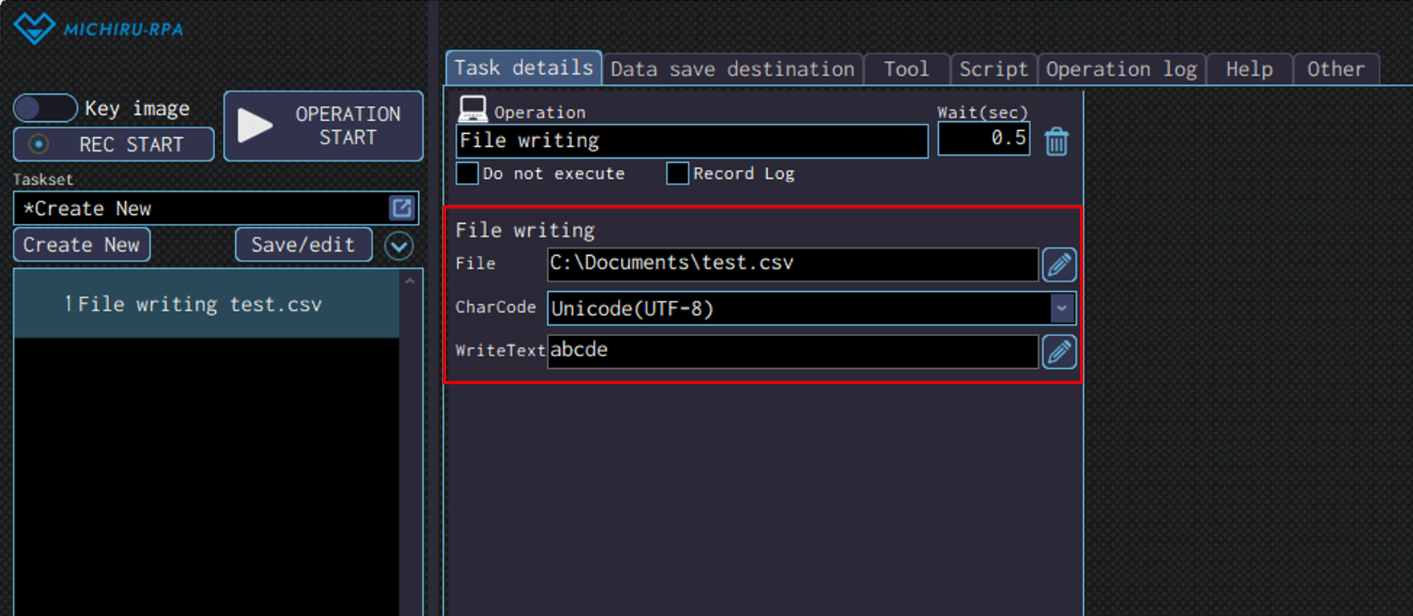The height and width of the screenshot is (616, 1413).
Task: Check the Record Log checkbox
Action: point(677,173)
